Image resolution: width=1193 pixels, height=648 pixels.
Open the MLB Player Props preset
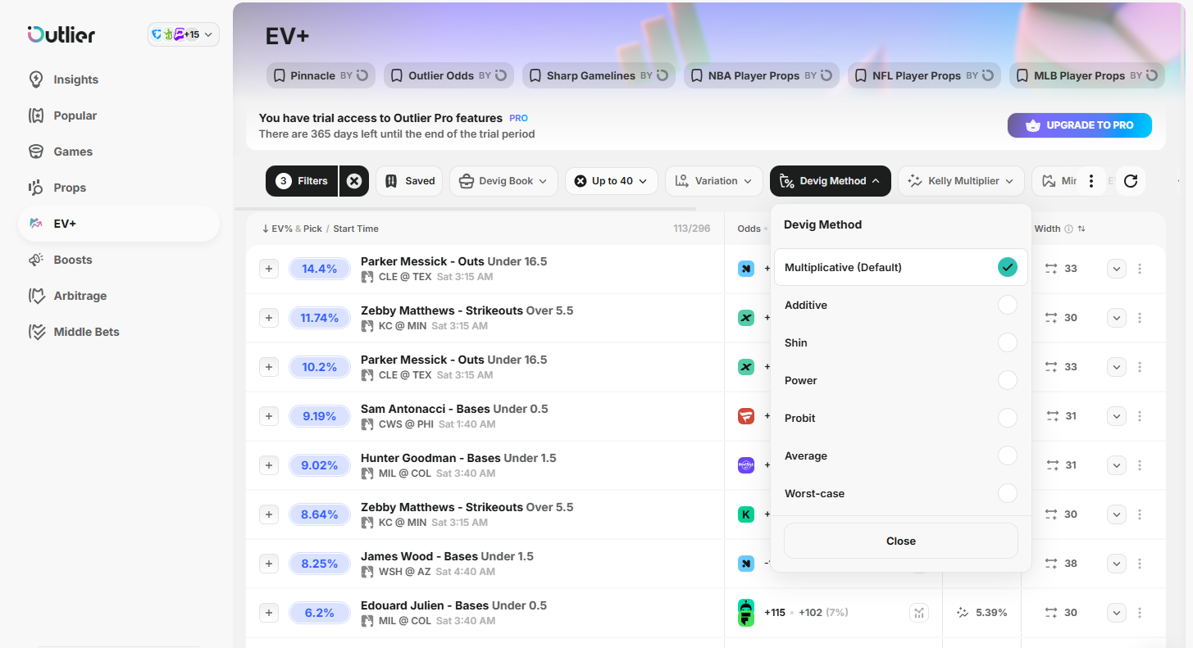click(1087, 75)
